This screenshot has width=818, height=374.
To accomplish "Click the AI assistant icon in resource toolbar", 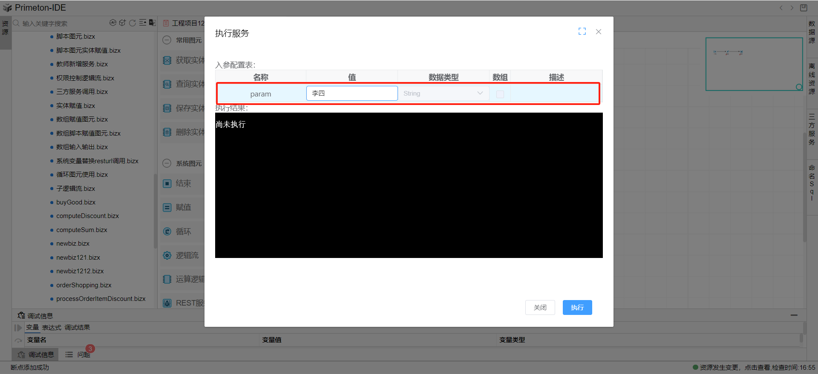I will [112, 23].
